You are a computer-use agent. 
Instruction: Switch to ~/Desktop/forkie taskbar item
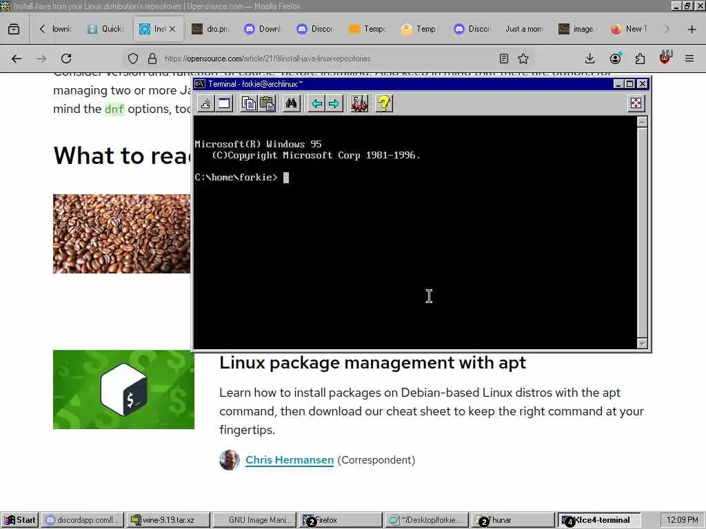426,520
